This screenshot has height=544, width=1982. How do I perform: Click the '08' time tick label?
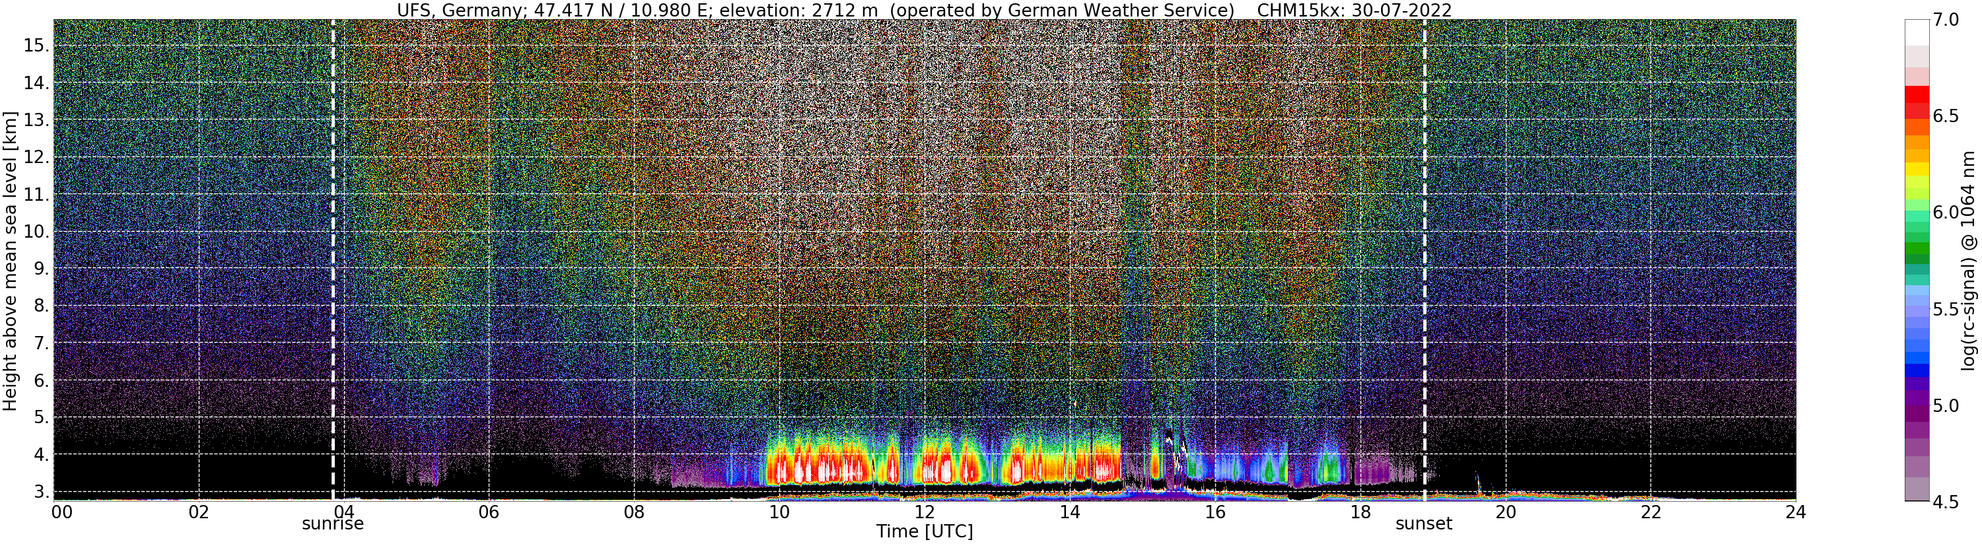[x=634, y=512]
